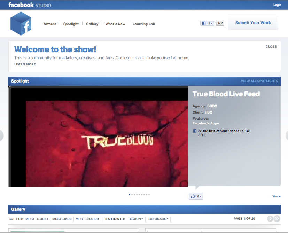Click the small Facebook icon beside friends text
The height and width of the screenshot is (233, 288).
tap(195, 131)
